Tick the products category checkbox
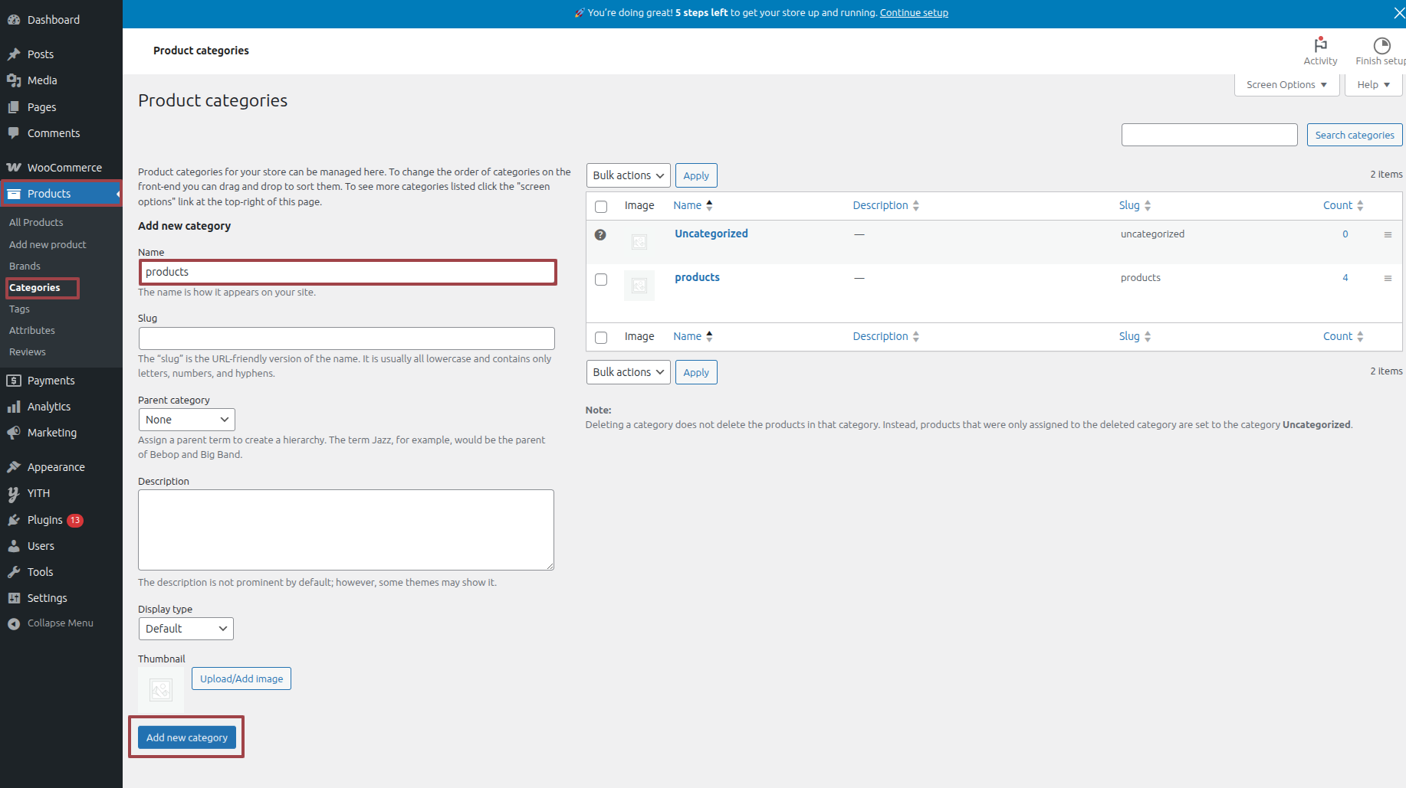The height and width of the screenshot is (788, 1406). coord(601,280)
